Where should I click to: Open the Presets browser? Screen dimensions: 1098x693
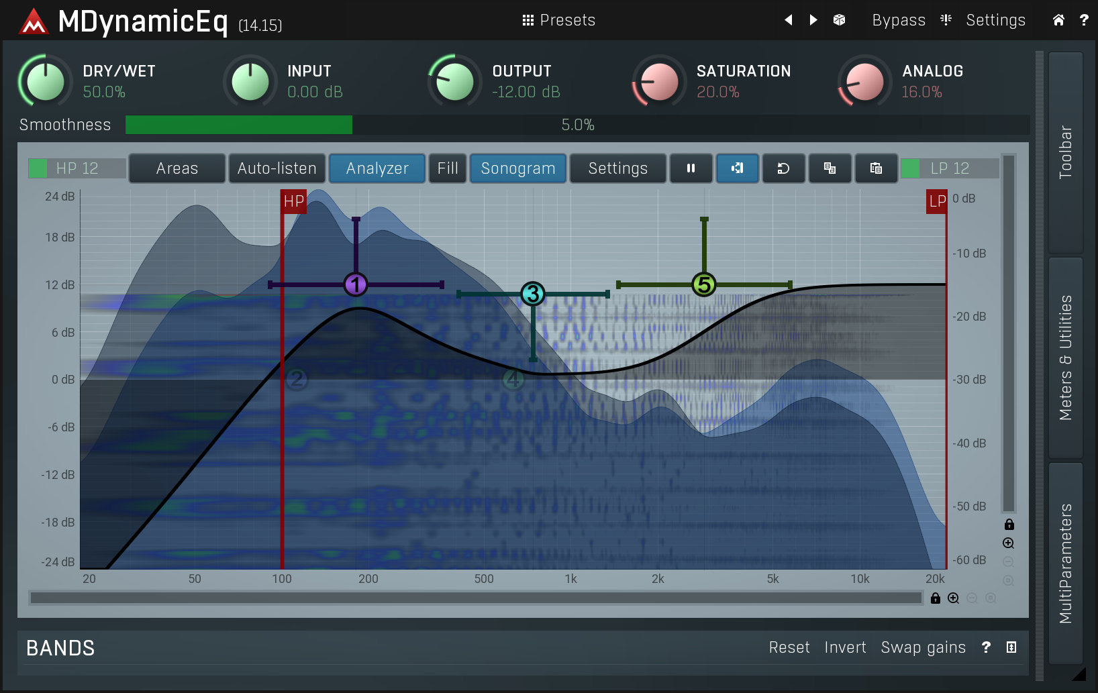[x=558, y=20]
